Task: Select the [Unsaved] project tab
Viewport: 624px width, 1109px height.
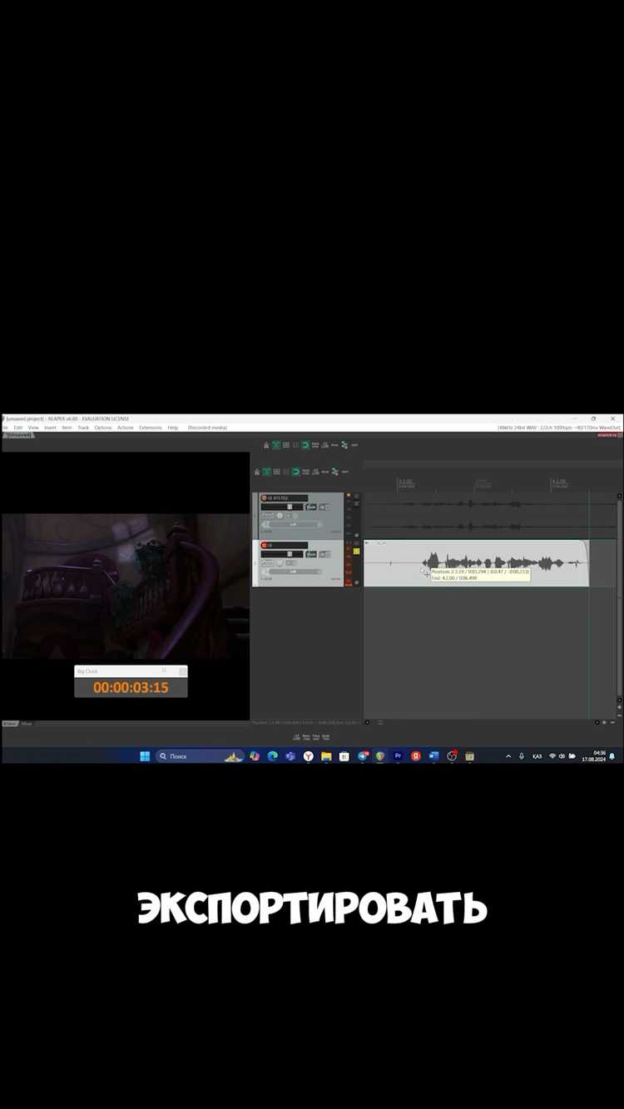Action: click(17, 435)
